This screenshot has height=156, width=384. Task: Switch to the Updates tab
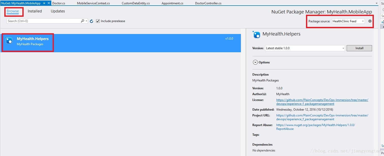[x=58, y=11]
